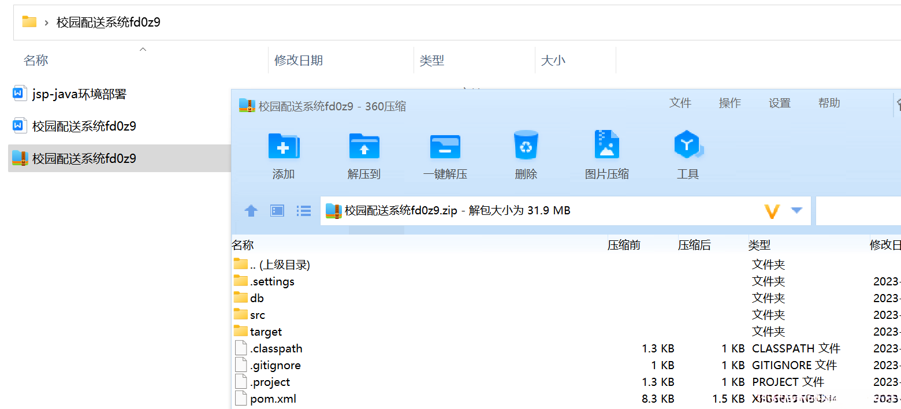Expand the archive path dropdown arrow
The height and width of the screenshot is (409, 901).
796,210
